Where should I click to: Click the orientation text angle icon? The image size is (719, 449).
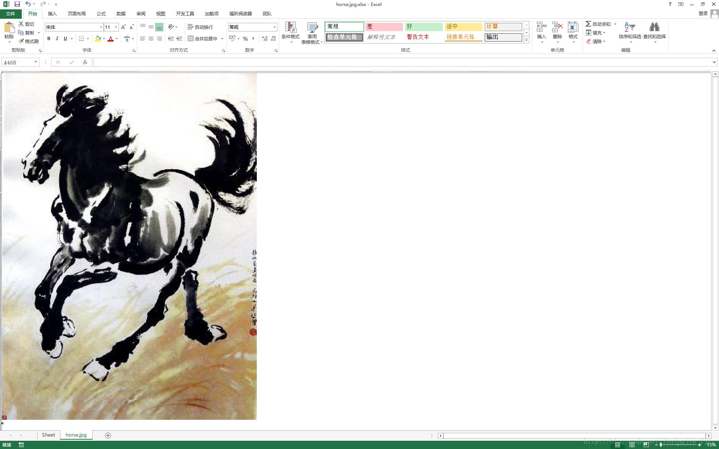(171, 27)
